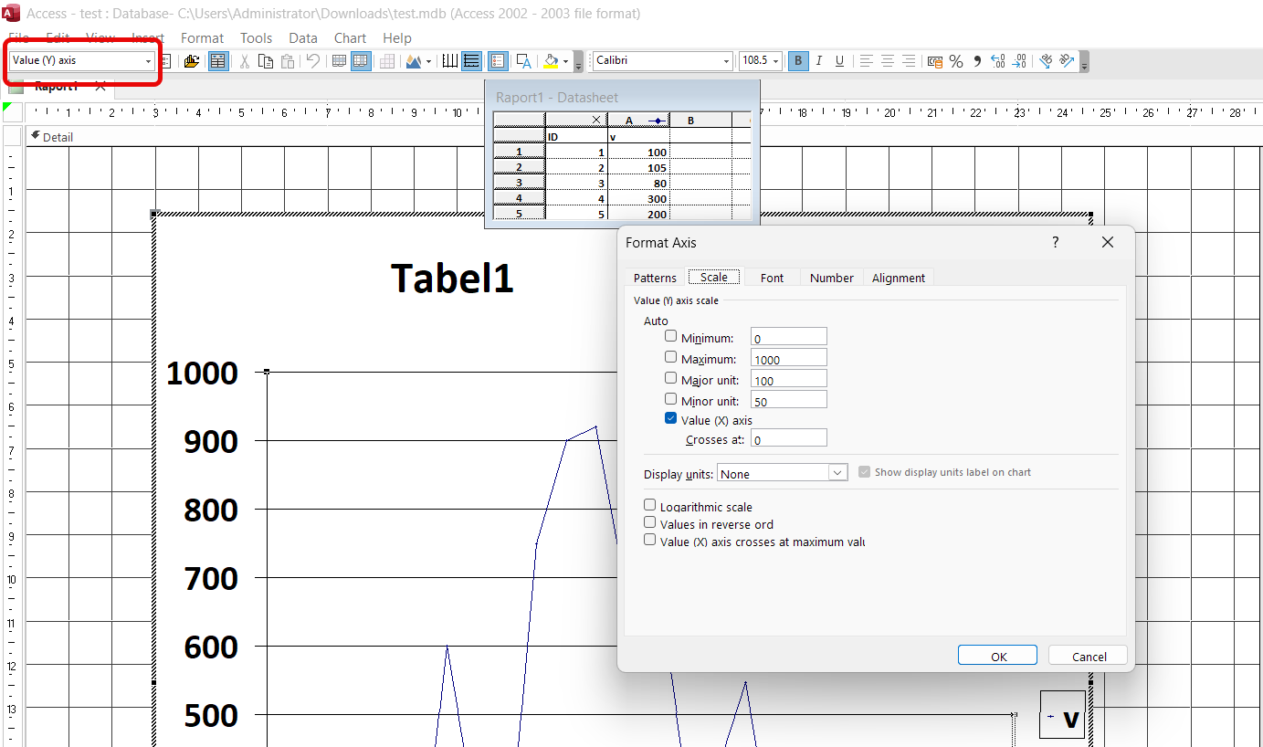Switch to the Font tab in Format Axis

point(772,278)
